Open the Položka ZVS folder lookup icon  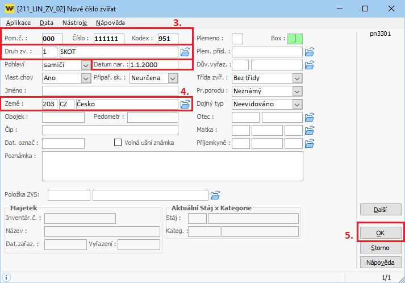pos(215,195)
